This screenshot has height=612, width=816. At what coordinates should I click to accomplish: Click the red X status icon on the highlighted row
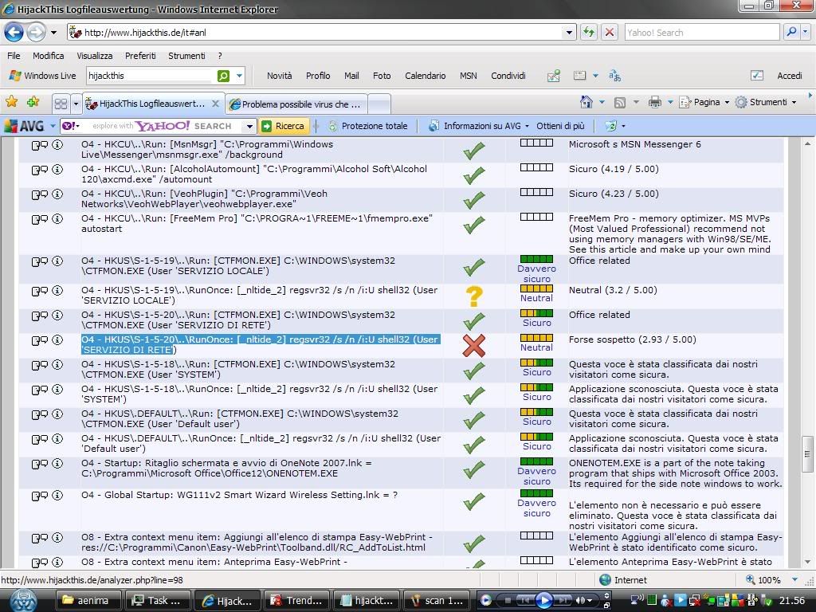point(473,345)
